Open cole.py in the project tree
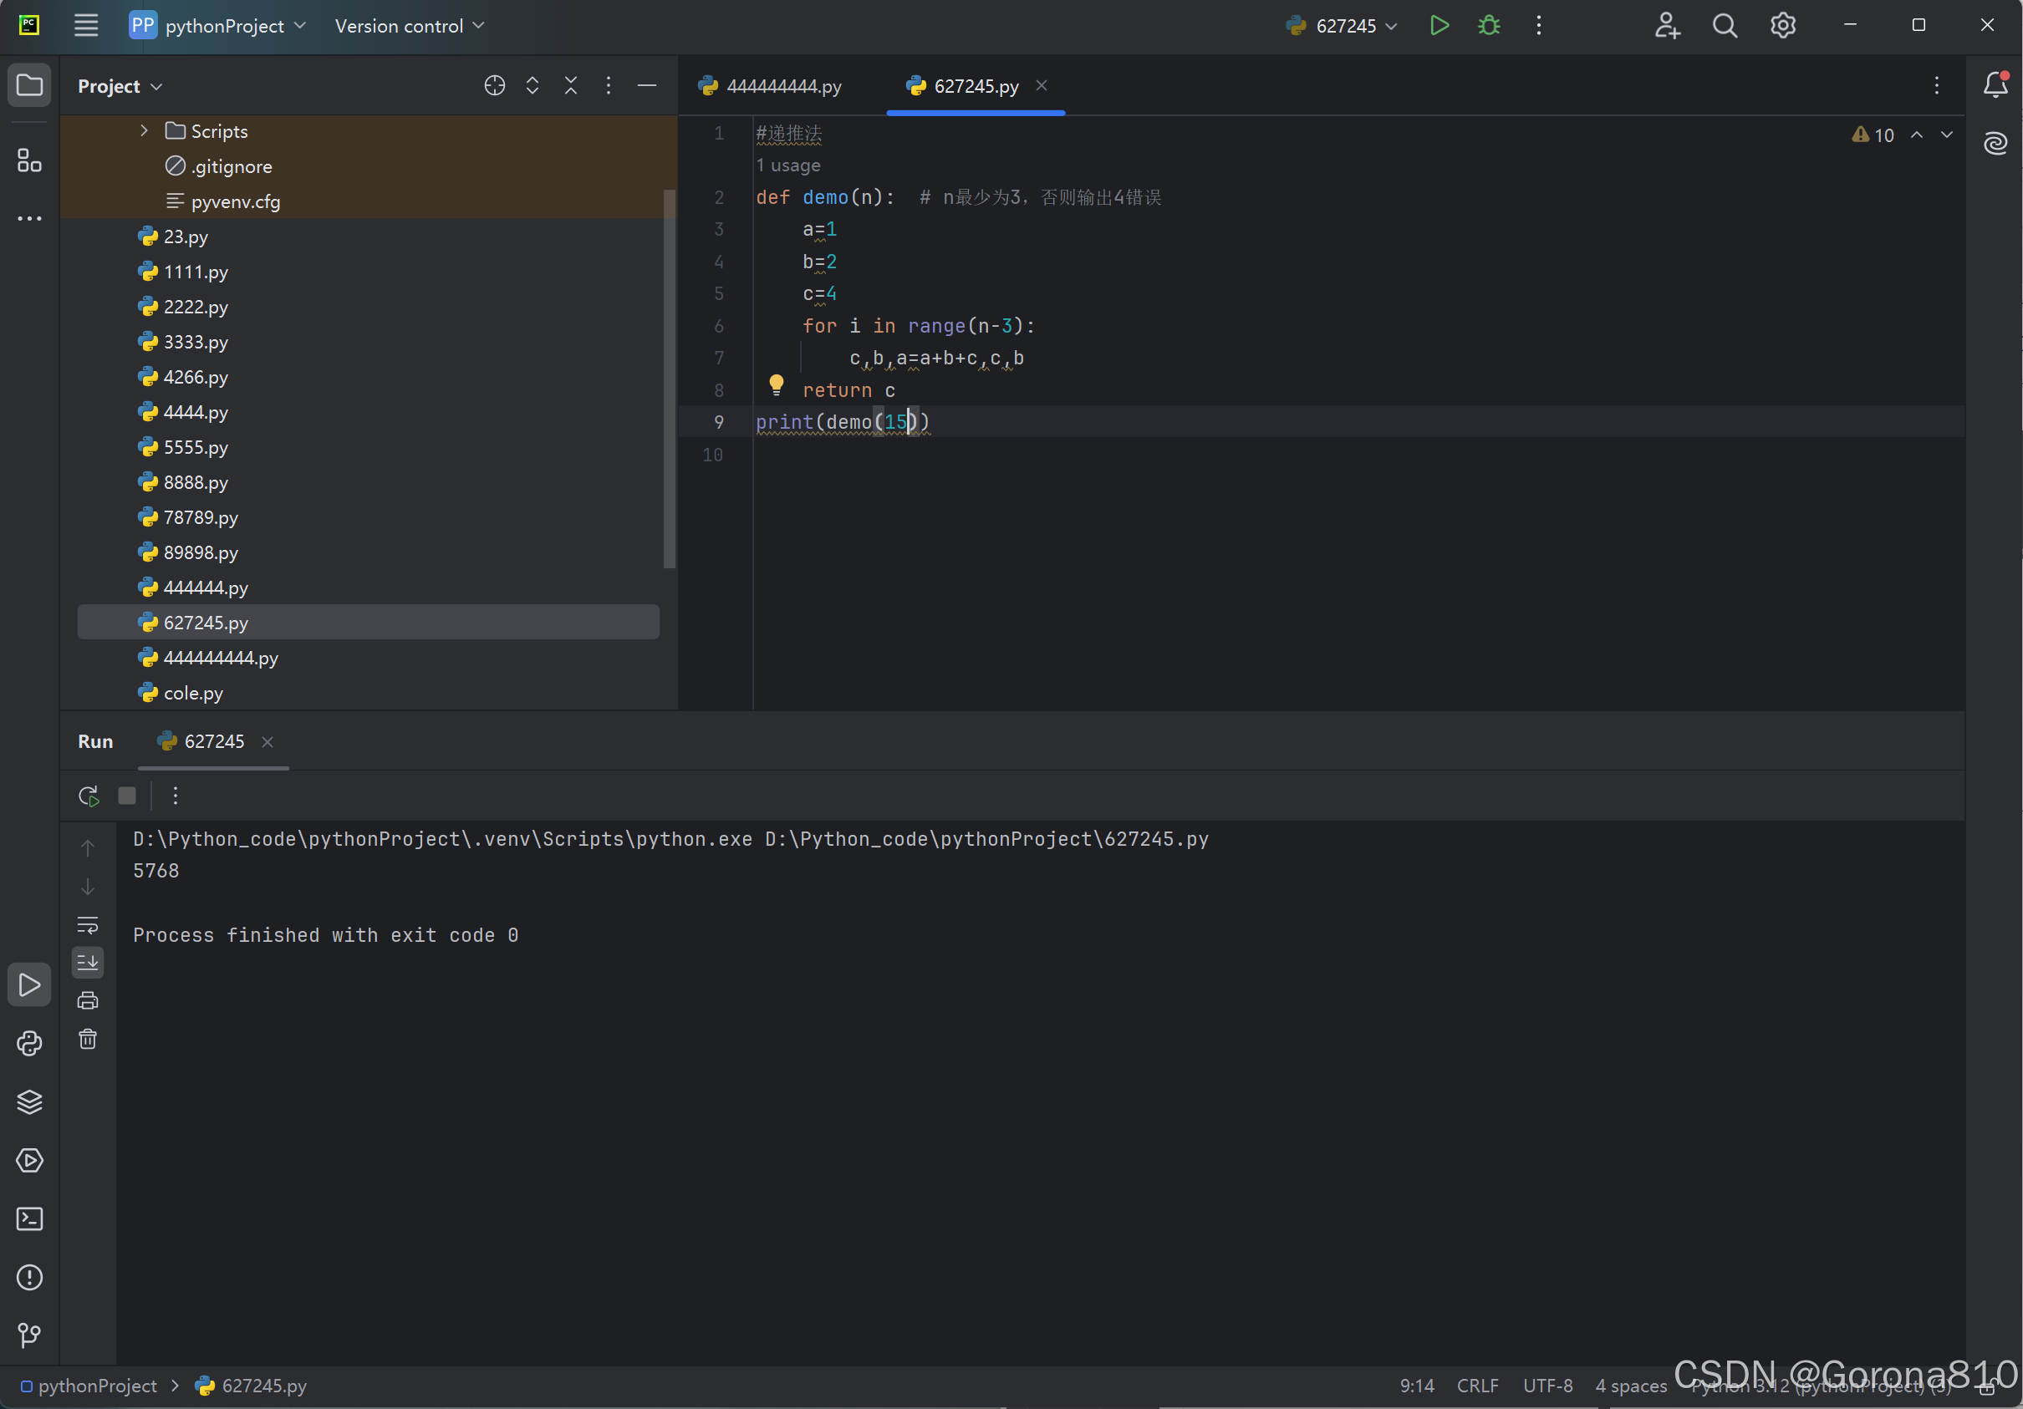This screenshot has width=2023, height=1409. click(193, 693)
